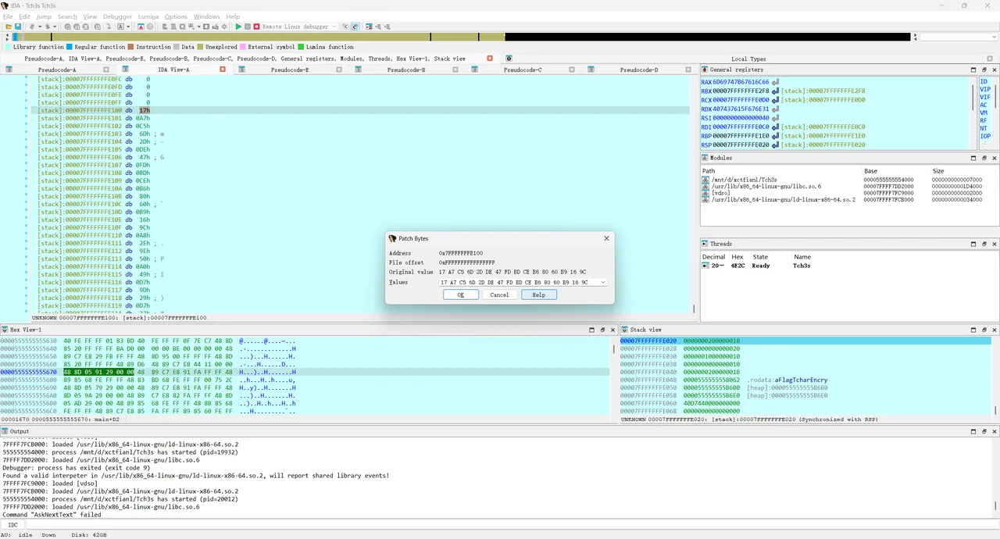Click the Pause process toolbar icon

click(x=248, y=27)
